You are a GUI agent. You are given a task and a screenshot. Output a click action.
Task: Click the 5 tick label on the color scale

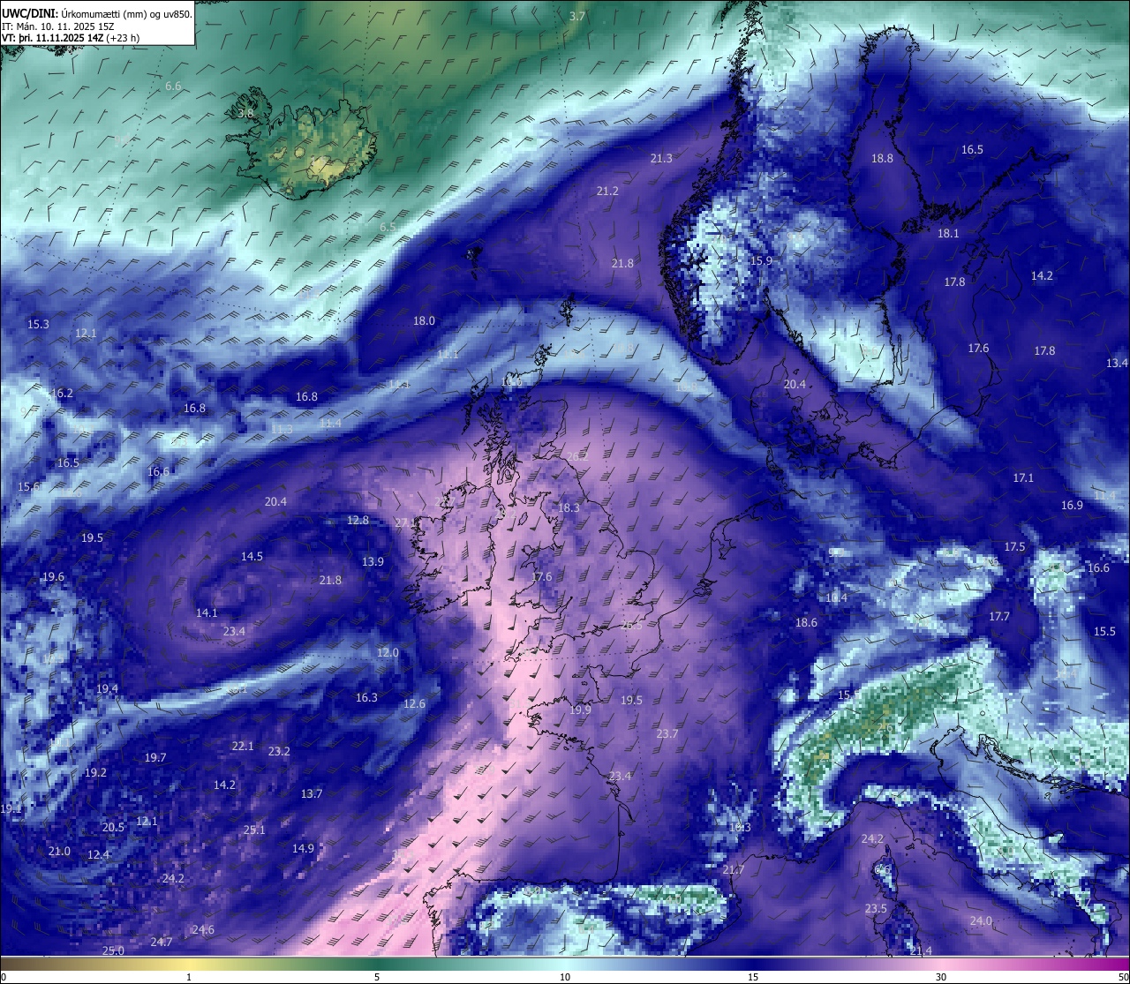click(377, 977)
